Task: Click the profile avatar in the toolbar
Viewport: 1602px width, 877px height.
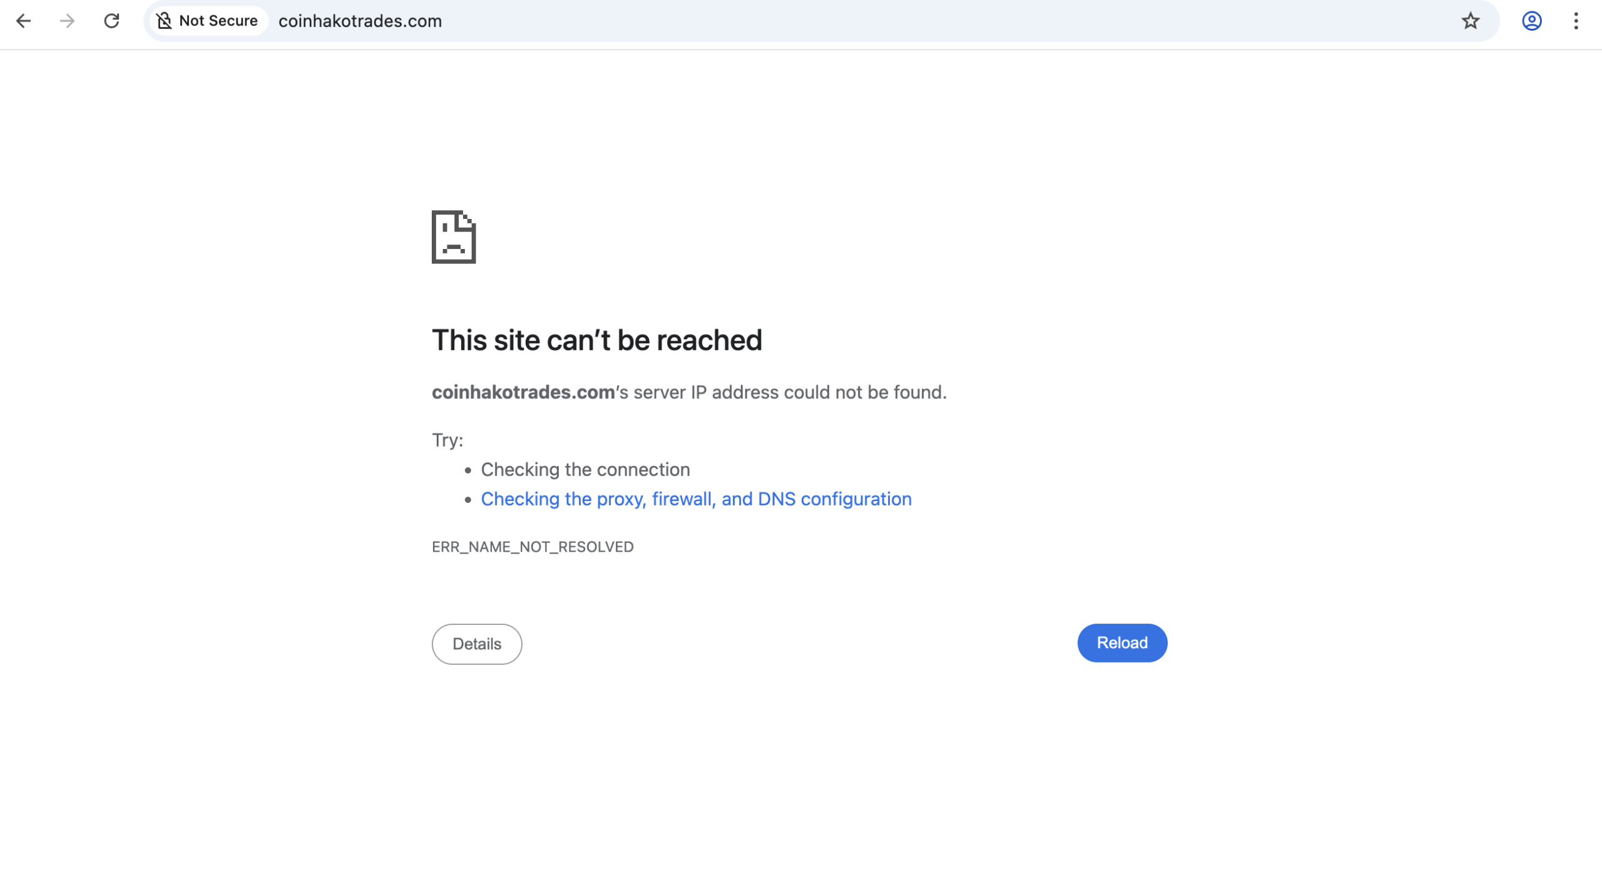Action: tap(1531, 21)
